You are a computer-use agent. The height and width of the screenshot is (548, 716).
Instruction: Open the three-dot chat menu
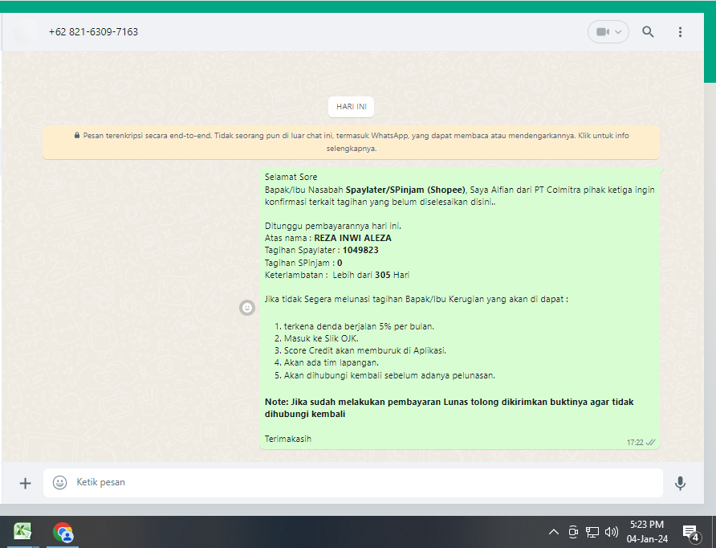click(680, 31)
